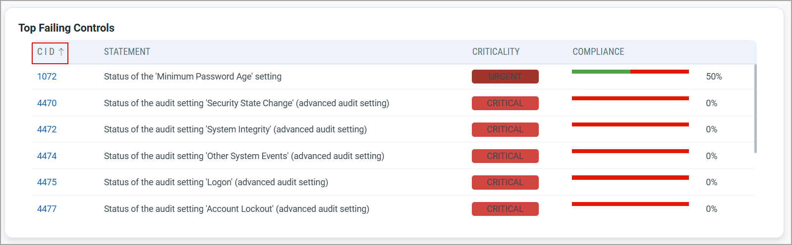Click CRITICAL badge for control 4475

click(x=505, y=182)
